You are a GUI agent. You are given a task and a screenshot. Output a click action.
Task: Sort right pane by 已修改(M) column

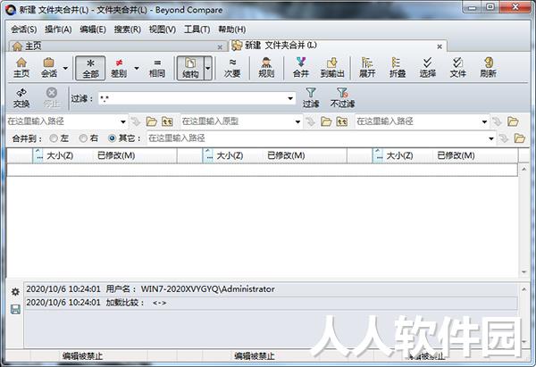tap(456, 156)
